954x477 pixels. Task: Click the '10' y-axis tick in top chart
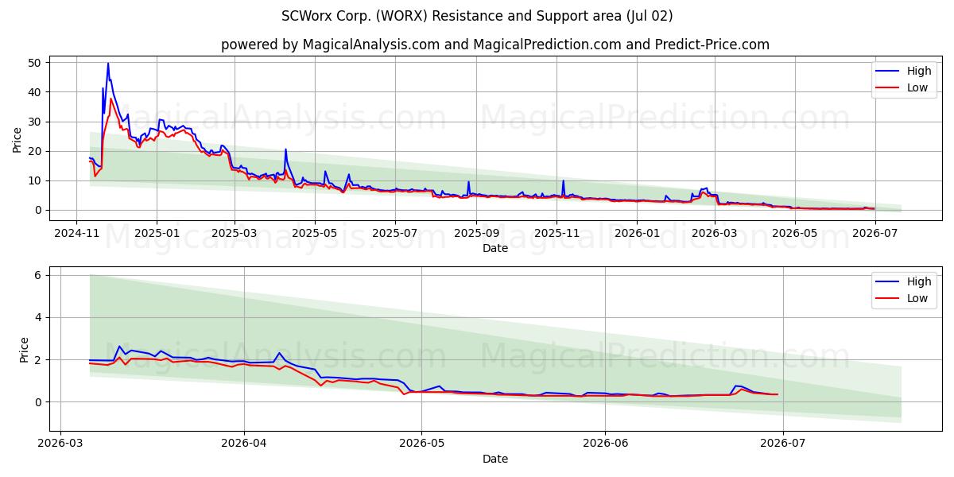point(36,180)
